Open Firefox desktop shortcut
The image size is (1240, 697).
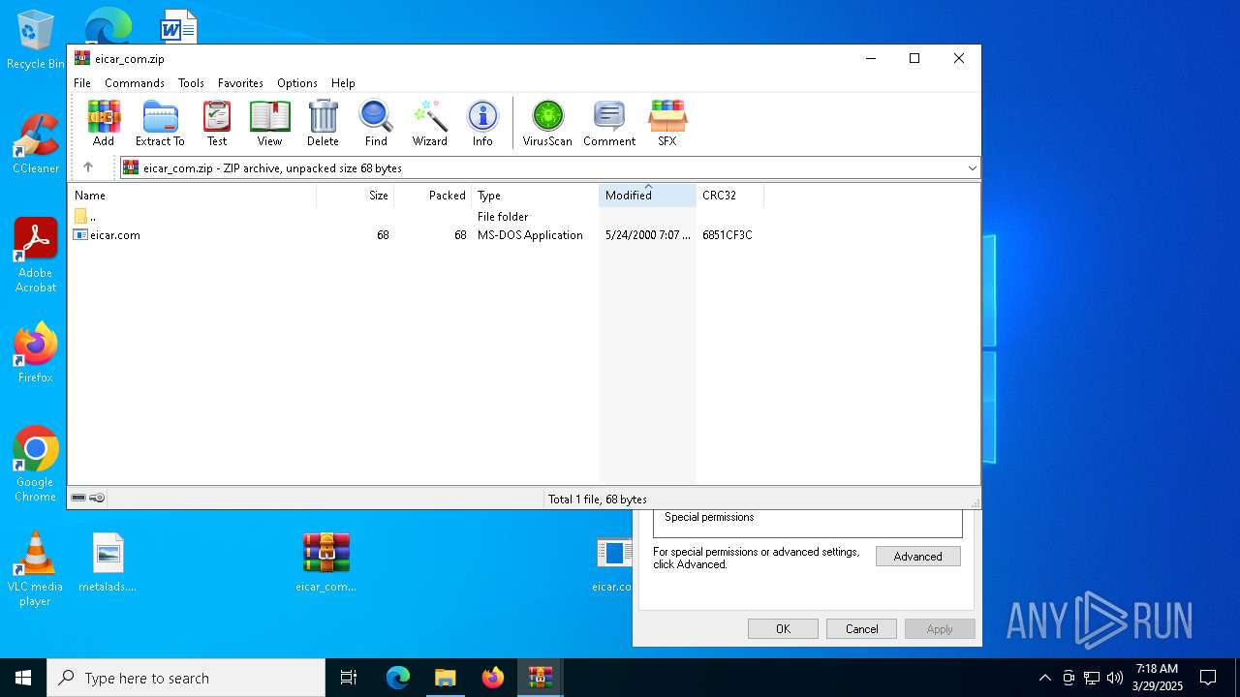point(35,353)
